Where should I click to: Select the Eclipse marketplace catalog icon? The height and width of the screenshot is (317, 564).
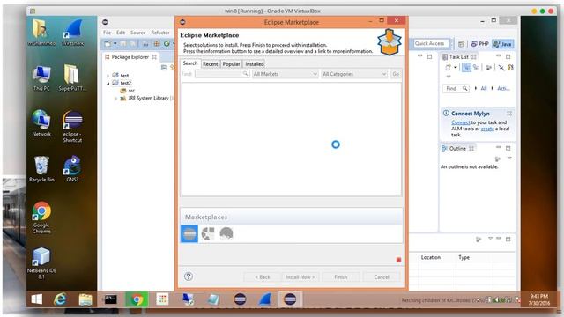click(x=189, y=234)
